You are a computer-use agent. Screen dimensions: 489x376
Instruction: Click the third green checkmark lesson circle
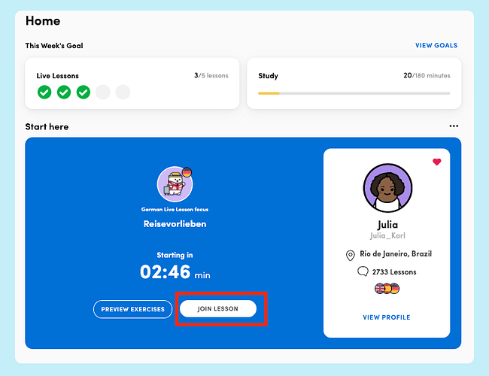(x=84, y=92)
